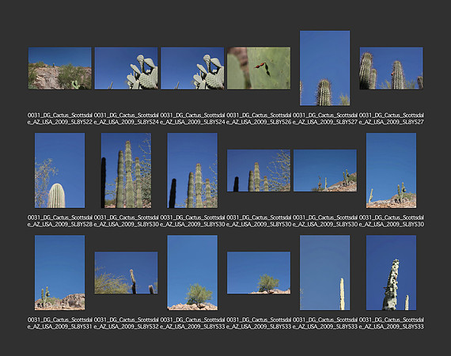Open prickly pear thumbnail beside the cactus pad close-up
This screenshot has width=451, height=356.
(x=192, y=69)
